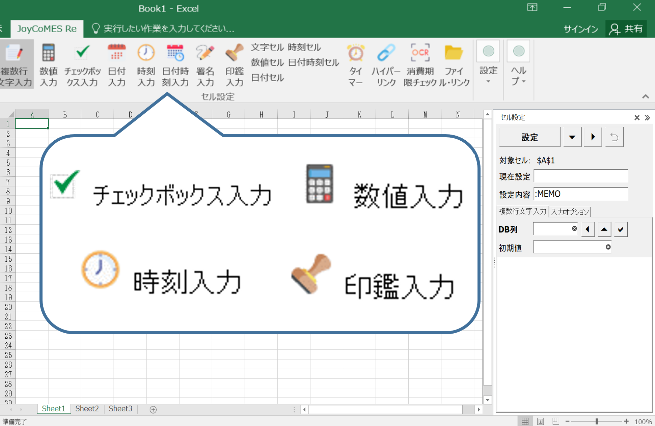Click the サインイン link
The width and height of the screenshot is (655, 426).
[x=580, y=29]
